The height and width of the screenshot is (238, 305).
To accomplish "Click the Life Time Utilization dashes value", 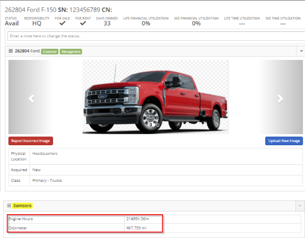I will click(242, 24).
